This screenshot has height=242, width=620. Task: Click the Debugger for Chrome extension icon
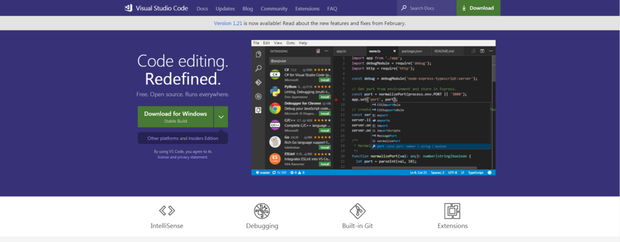click(x=275, y=108)
